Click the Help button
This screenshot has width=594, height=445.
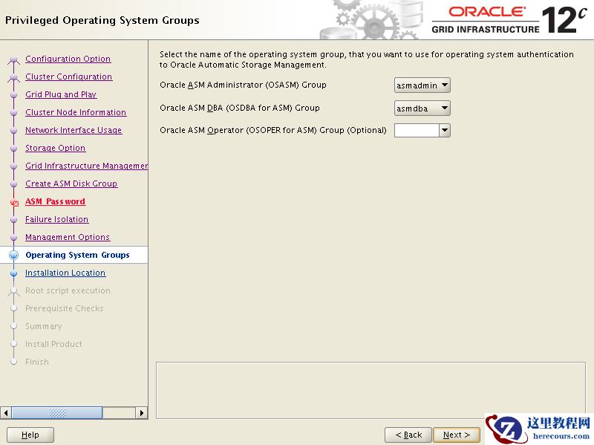(x=30, y=435)
